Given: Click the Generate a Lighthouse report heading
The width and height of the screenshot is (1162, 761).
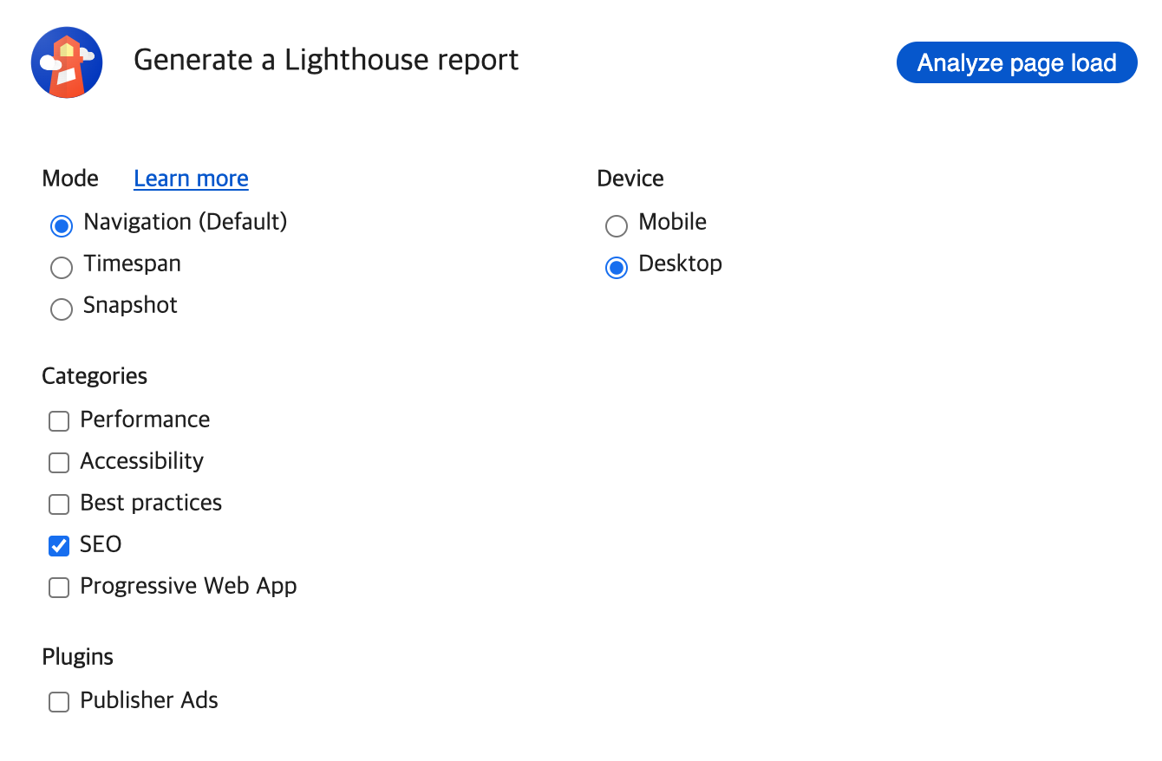Looking at the screenshot, I should pos(326,60).
